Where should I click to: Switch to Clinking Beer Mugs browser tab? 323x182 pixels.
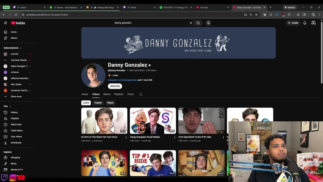[x=102, y=7]
